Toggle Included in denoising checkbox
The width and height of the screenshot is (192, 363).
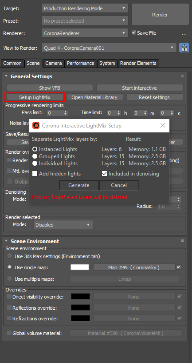point(105,174)
